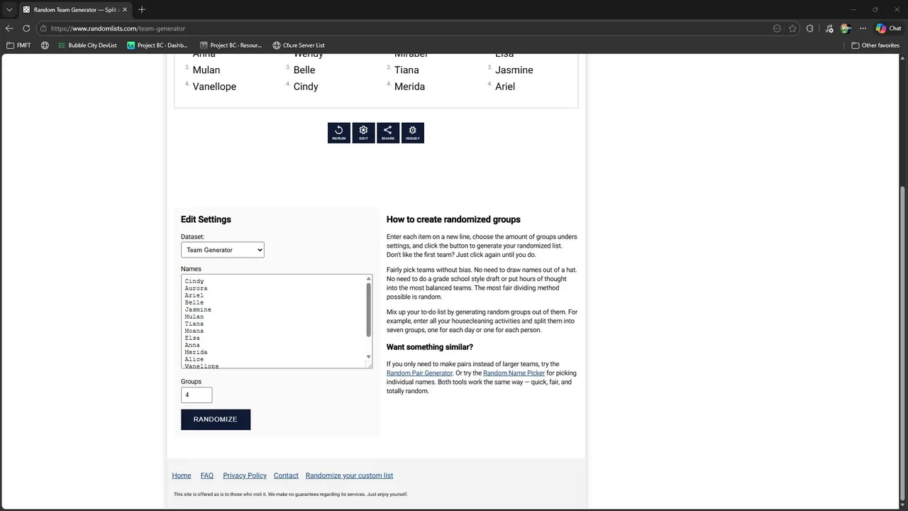Click the How to create randomized groups heading
This screenshot has height=511, width=908.
click(453, 219)
